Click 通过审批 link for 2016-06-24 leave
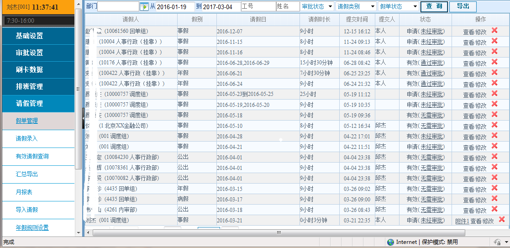This screenshot has width=510, height=248. (x=432, y=84)
